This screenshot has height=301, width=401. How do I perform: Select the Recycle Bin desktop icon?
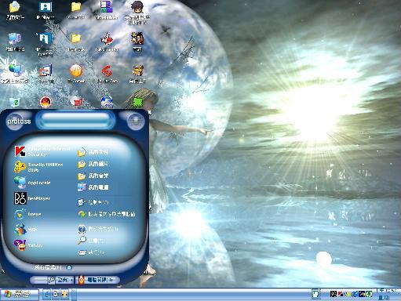(x=15, y=102)
